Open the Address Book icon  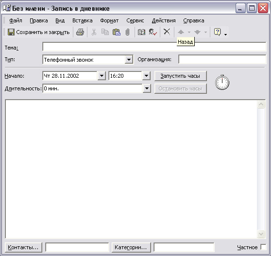(x=141, y=32)
